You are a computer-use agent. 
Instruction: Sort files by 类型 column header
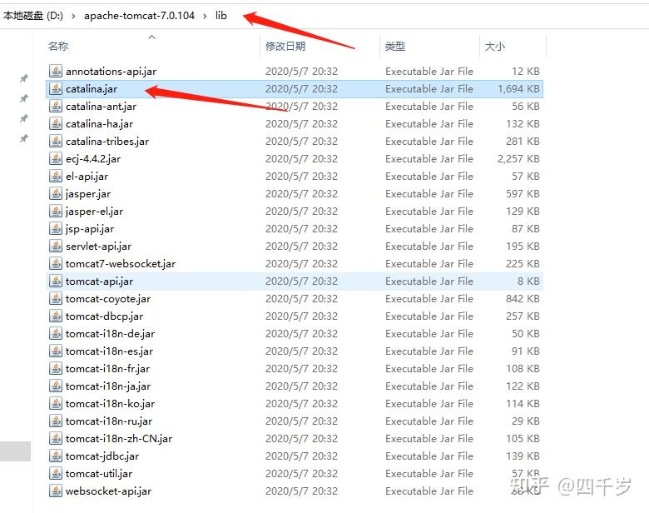point(395,46)
